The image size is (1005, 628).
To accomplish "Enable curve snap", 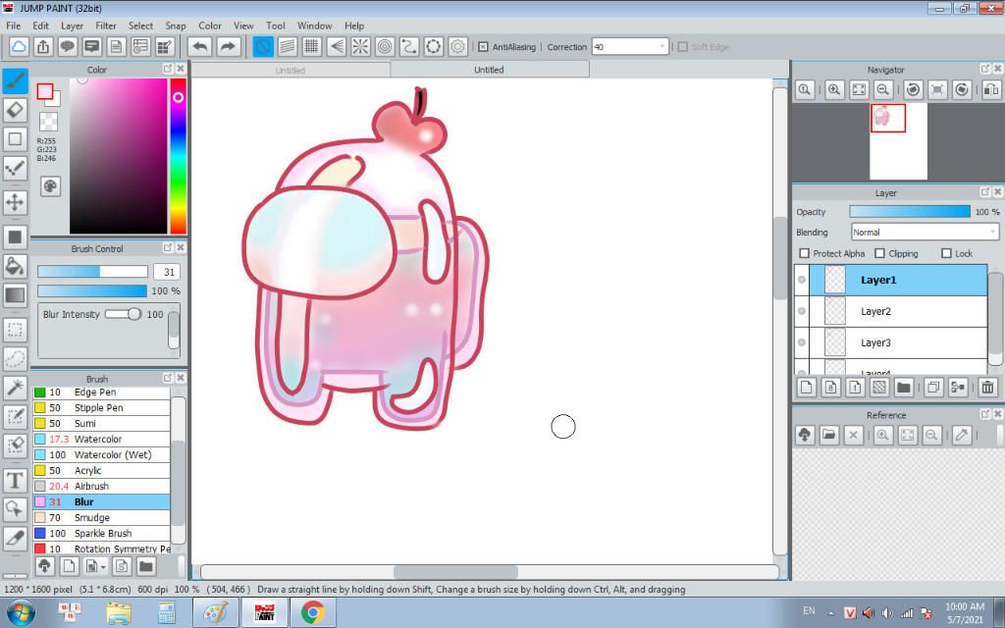I will click(409, 47).
